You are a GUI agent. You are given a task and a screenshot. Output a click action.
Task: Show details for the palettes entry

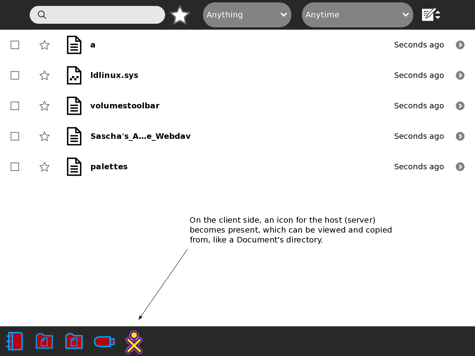(460, 167)
